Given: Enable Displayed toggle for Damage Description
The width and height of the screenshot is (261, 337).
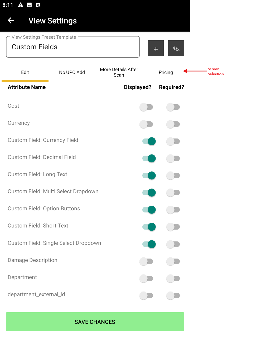Looking at the screenshot, I should click(146, 261).
